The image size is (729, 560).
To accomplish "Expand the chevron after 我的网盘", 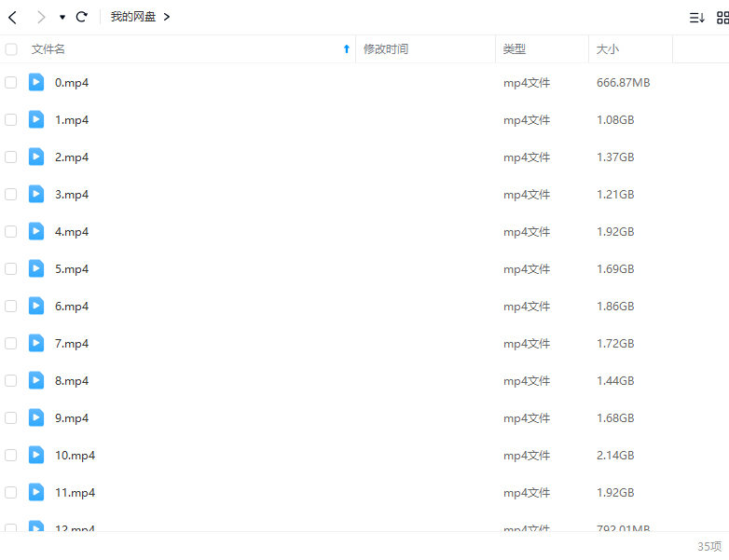I will tap(167, 17).
